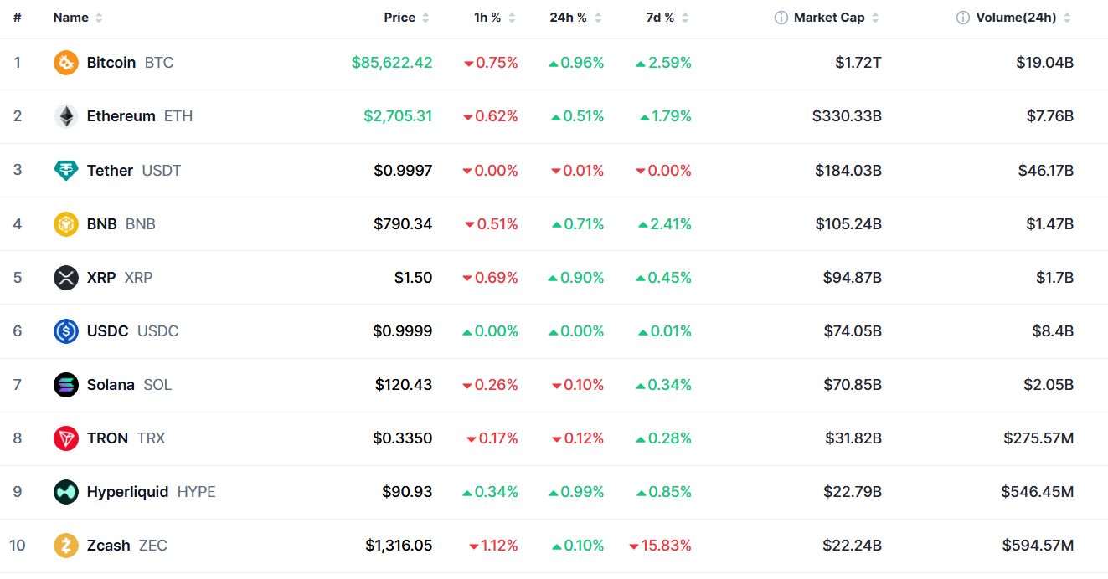1108x579 pixels.
Task: Click the Bitcoin price $85,622.42
Action: coord(392,63)
